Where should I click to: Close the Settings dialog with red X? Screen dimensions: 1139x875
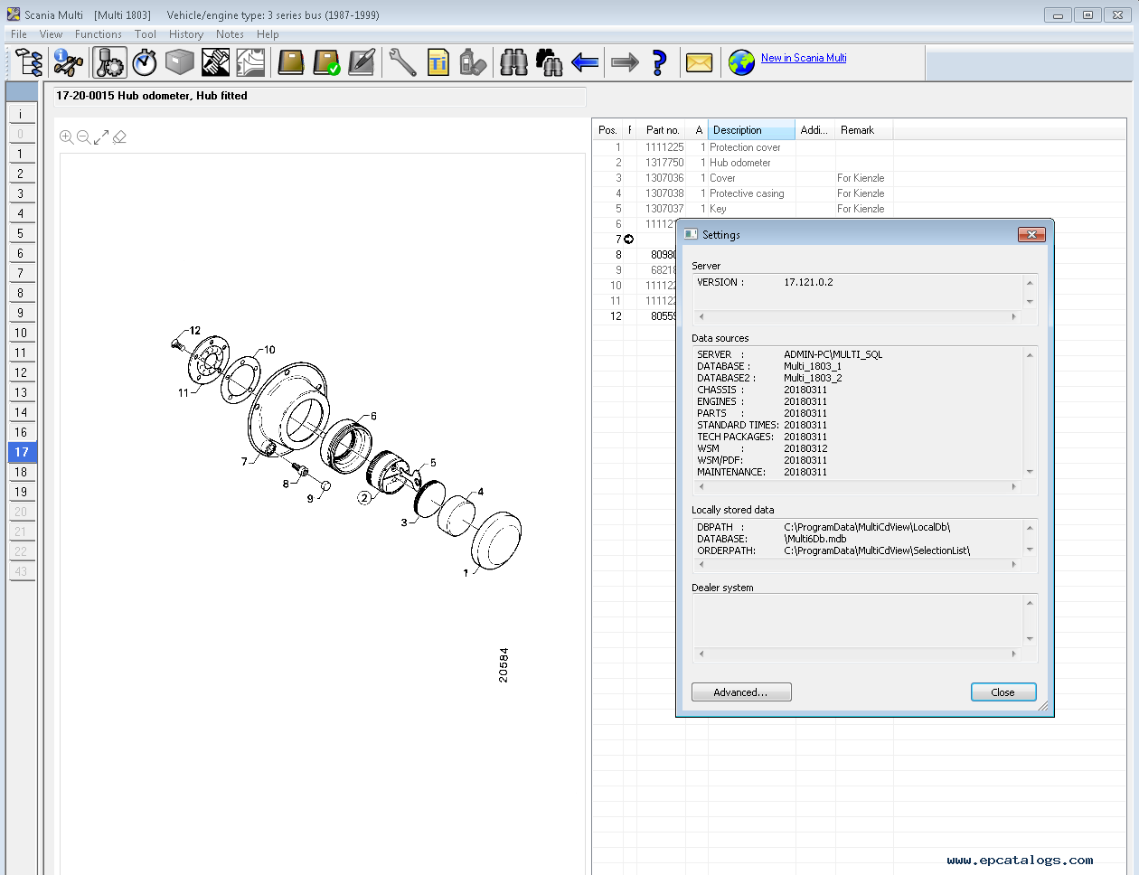[1031, 234]
